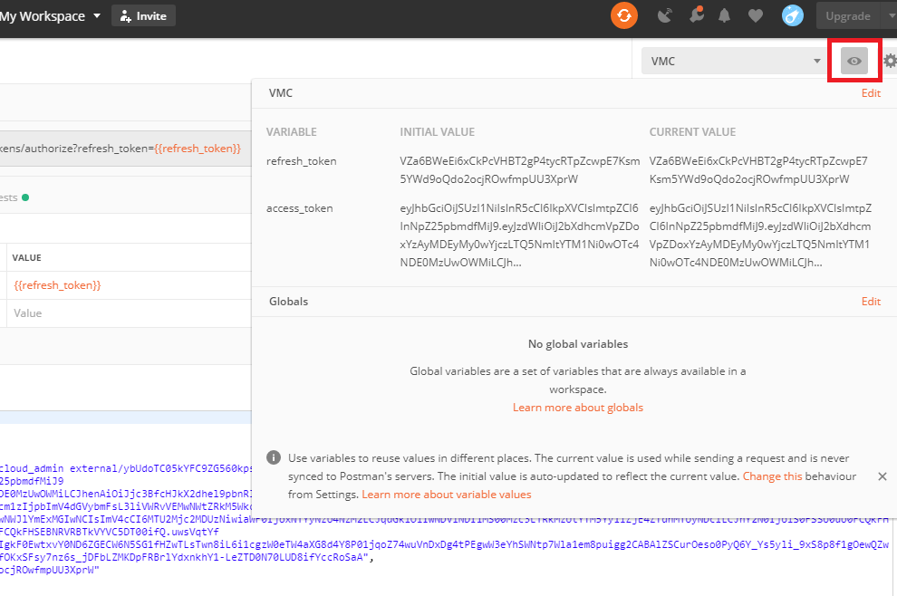Edit the Globals variables

tap(871, 302)
